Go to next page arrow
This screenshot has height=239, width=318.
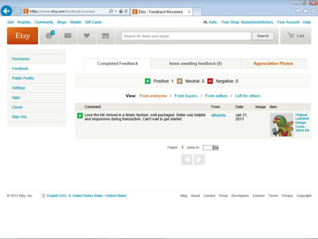199,160
